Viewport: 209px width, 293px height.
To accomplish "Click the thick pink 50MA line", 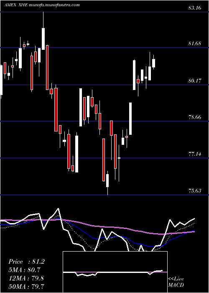I will pos(97,226).
